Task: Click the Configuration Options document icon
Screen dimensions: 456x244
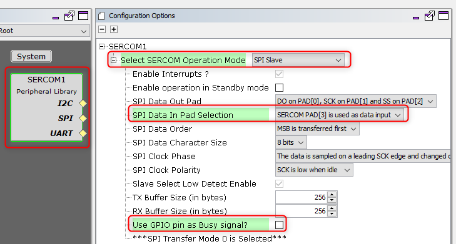Action: pyautogui.click(x=101, y=16)
